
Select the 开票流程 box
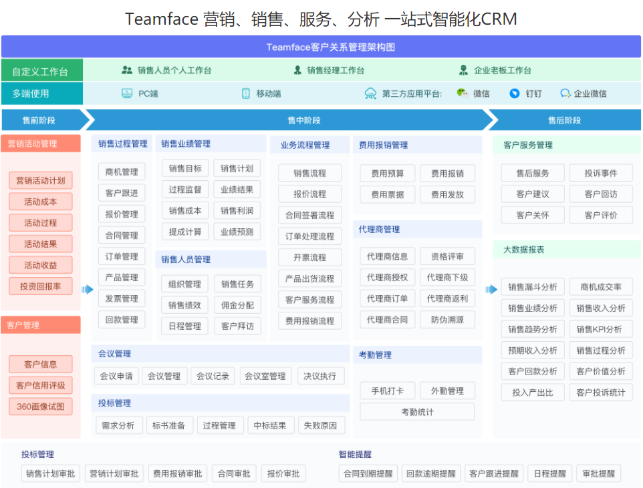(x=309, y=257)
